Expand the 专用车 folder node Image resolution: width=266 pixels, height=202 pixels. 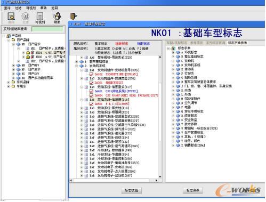[9, 86]
